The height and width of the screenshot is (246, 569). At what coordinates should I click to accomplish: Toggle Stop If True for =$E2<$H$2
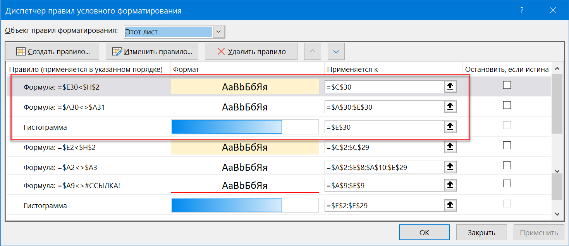coord(507,145)
